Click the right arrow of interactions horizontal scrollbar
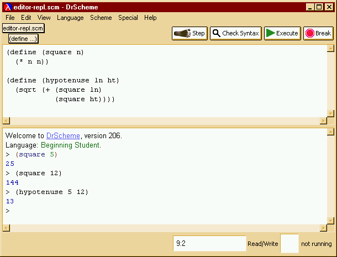The width and height of the screenshot is (337, 257). (323, 228)
